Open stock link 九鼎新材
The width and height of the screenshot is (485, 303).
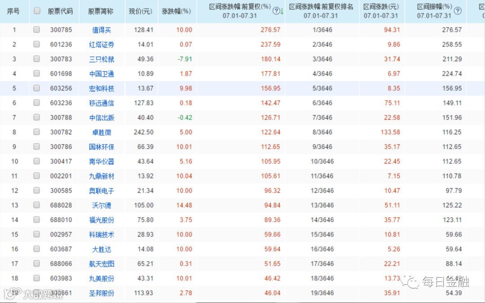coord(101,176)
